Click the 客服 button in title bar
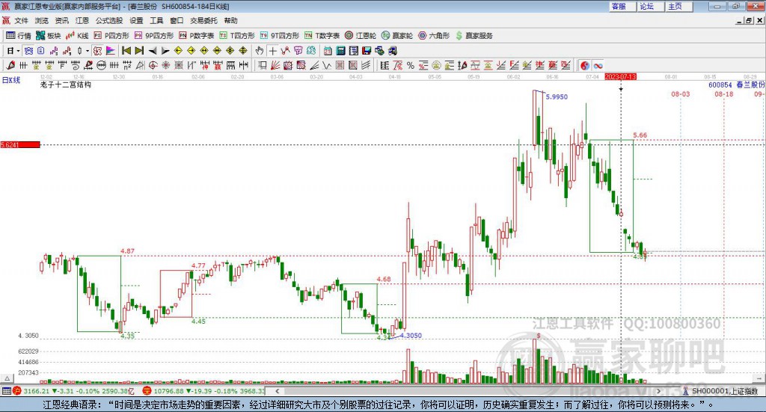The width and height of the screenshot is (766, 412). 622,6
